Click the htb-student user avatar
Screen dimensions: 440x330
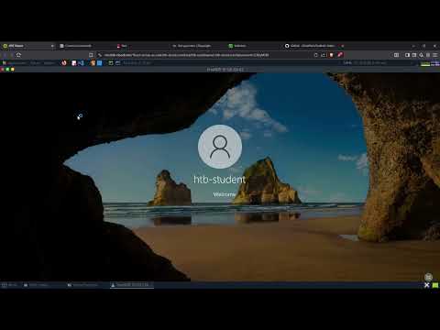coord(220,147)
